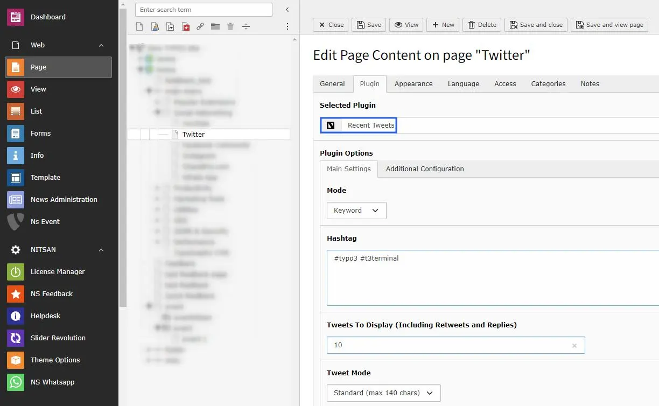Switch to the Categories tab
659x406 pixels.
(548, 84)
